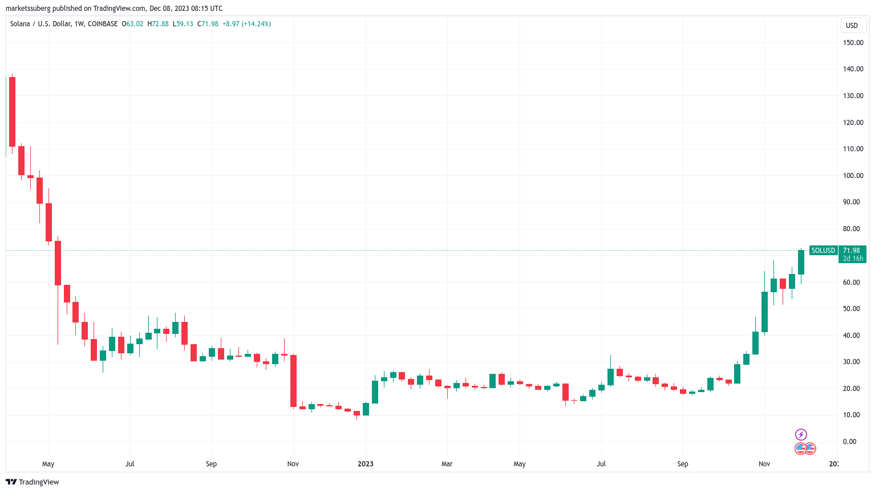Screen dimensions: 875x492
Task: Click the SOLUSD price label tag
Action: [x=823, y=251]
